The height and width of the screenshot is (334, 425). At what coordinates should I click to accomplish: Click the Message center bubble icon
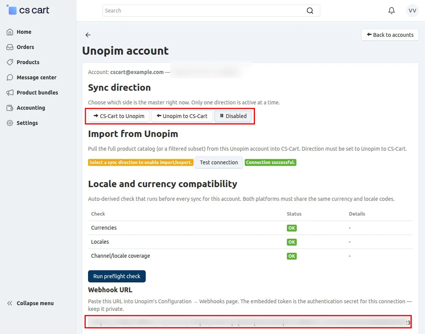pyautogui.click(x=10, y=77)
